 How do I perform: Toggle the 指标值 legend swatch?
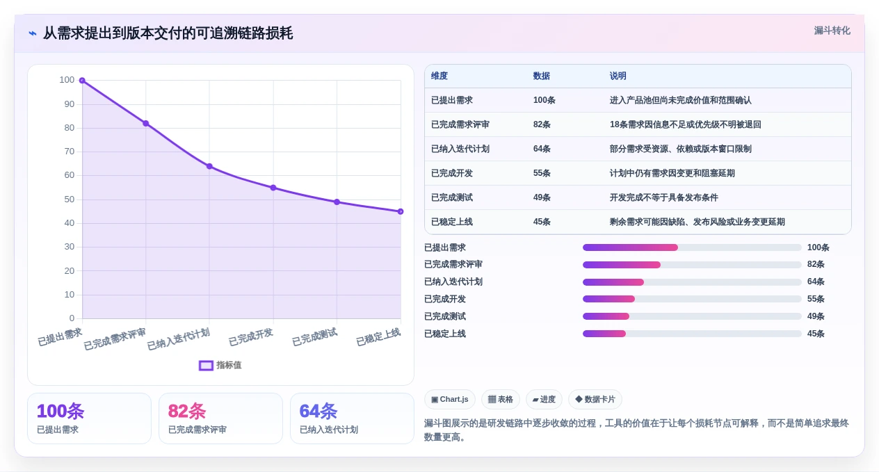coord(206,365)
